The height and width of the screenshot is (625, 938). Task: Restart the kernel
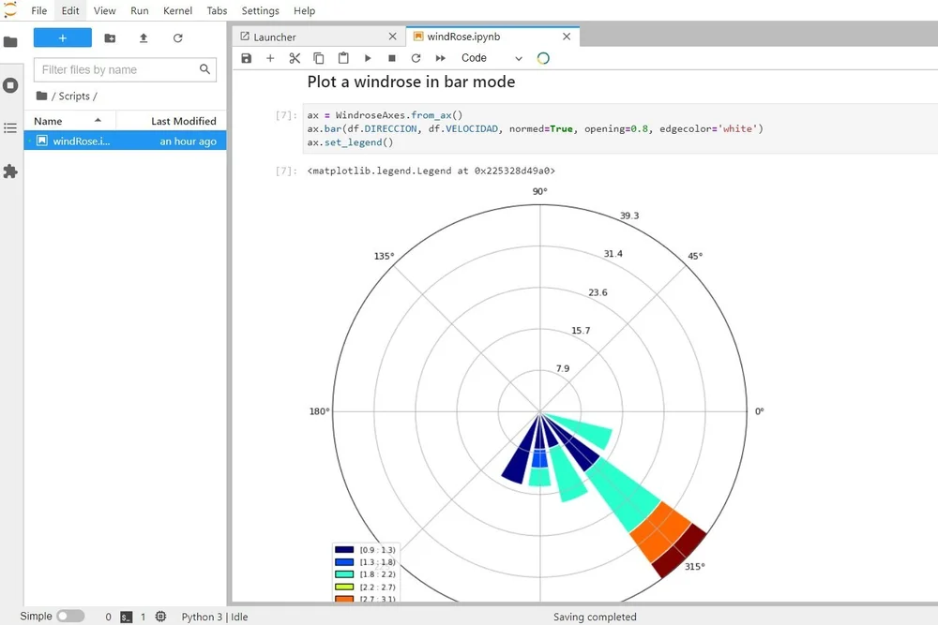pyautogui.click(x=416, y=57)
